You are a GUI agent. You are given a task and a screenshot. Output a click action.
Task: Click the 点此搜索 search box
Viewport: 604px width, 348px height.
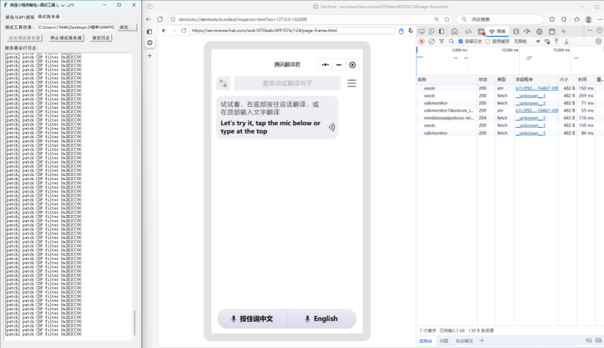(x=500, y=19)
